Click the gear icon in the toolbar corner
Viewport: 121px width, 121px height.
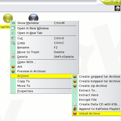117,8
